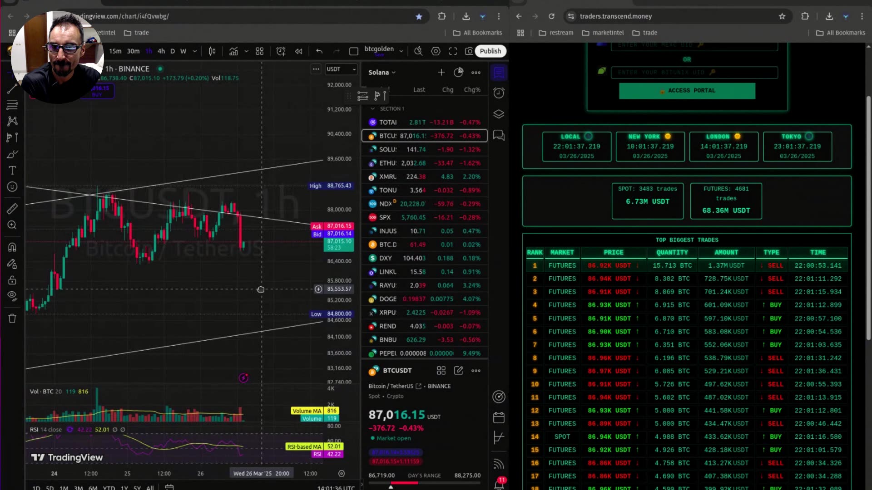Select the Measure ruler tool
The height and width of the screenshot is (490, 872).
point(12,209)
